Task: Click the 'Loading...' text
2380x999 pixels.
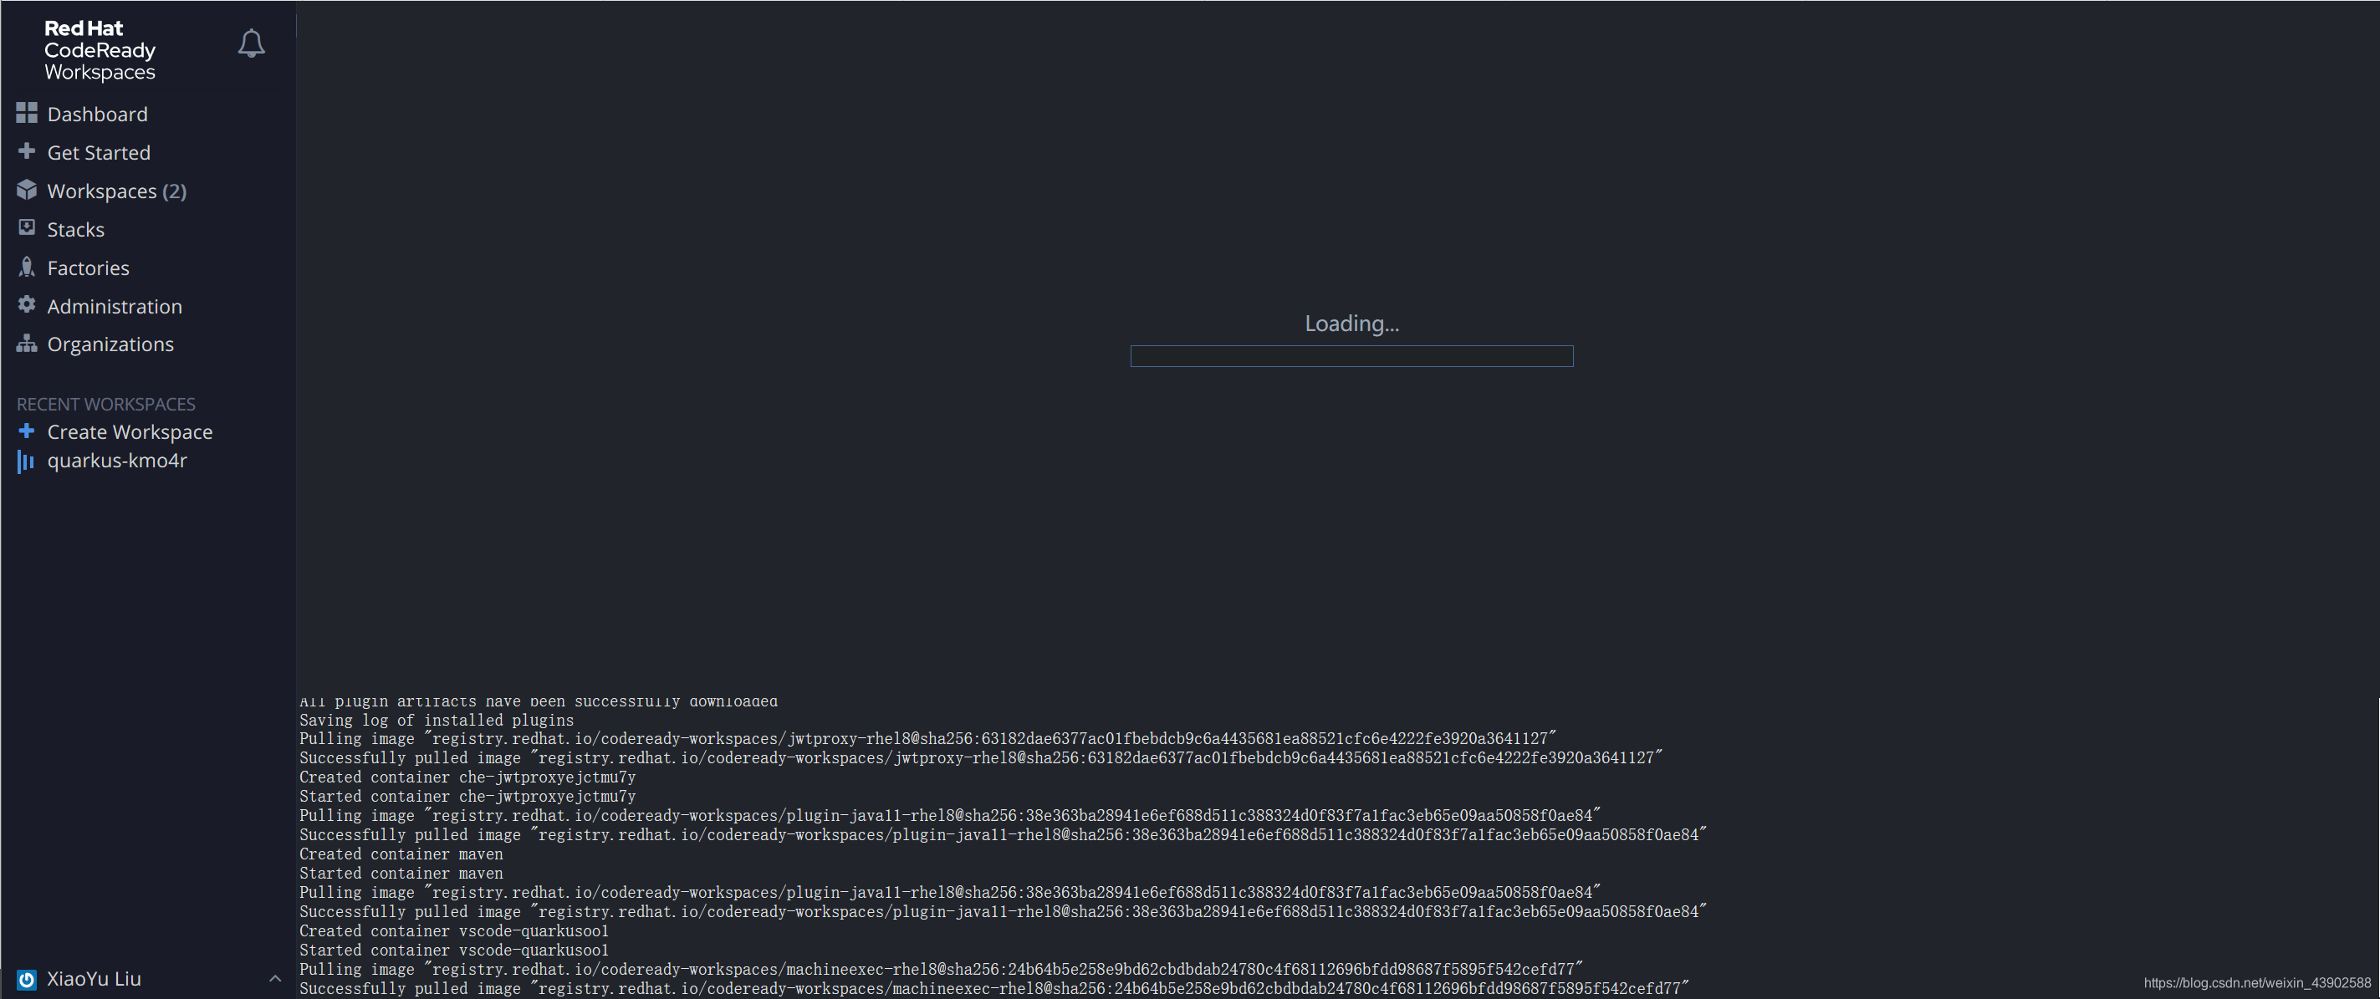Action: 1351,324
